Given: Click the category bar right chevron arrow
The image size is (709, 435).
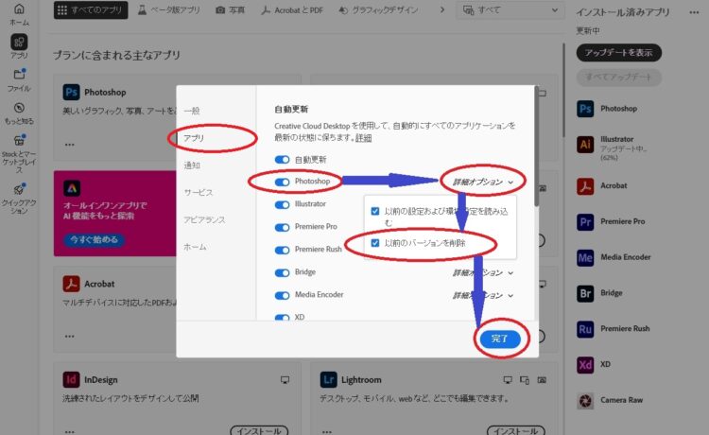Looking at the screenshot, I should coord(442,10).
